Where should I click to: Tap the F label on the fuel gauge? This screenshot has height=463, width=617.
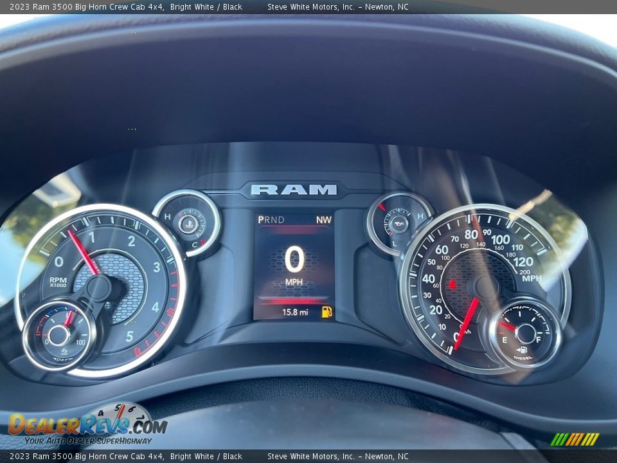(x=539, y=340)
